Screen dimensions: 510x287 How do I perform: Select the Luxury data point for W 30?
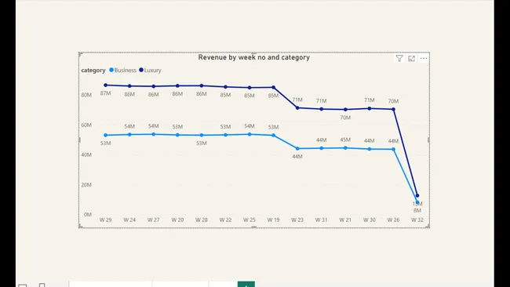coord(370,108)
